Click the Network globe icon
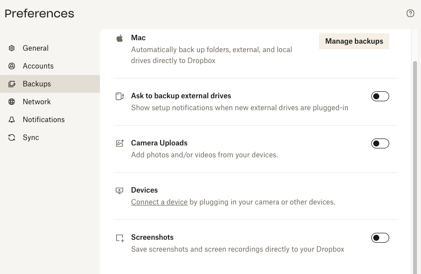Viewport: 421px width, 274px height. (x=12, y=102)
